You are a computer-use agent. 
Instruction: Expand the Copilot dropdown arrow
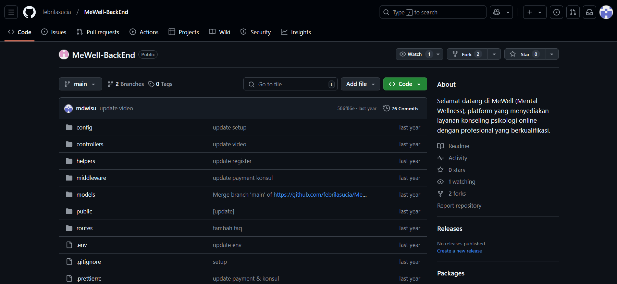[x=508, y=12]
